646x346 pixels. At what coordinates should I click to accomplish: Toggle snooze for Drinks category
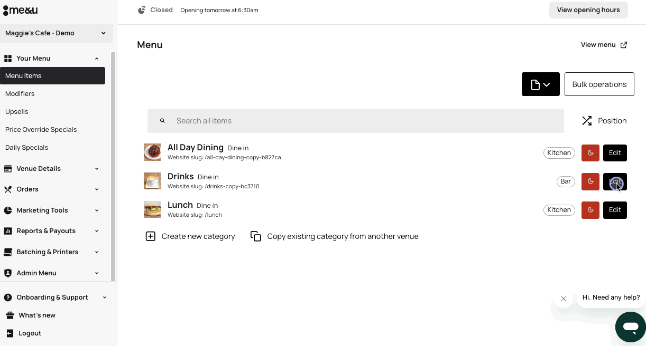[x=590, y=181]
